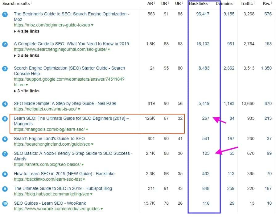This screenshot has height=217, width=276.
Task: Open the SEO Made Simple Neil Patel title
Action: (x=65, y=103)
